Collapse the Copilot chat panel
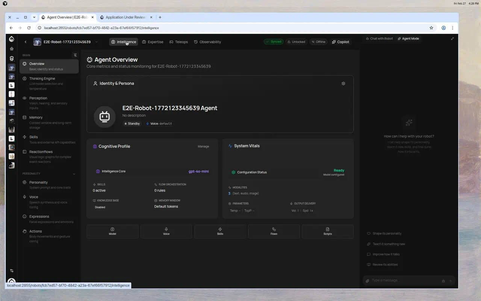 click(x=452, y=39)
